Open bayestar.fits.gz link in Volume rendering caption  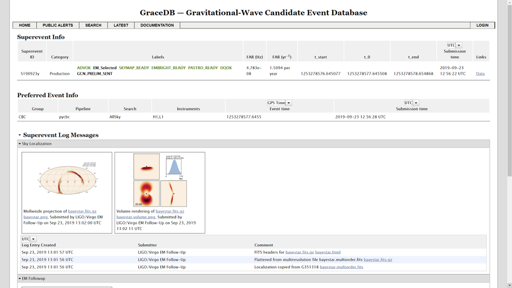pyautogui.click(x=170, y=211)
